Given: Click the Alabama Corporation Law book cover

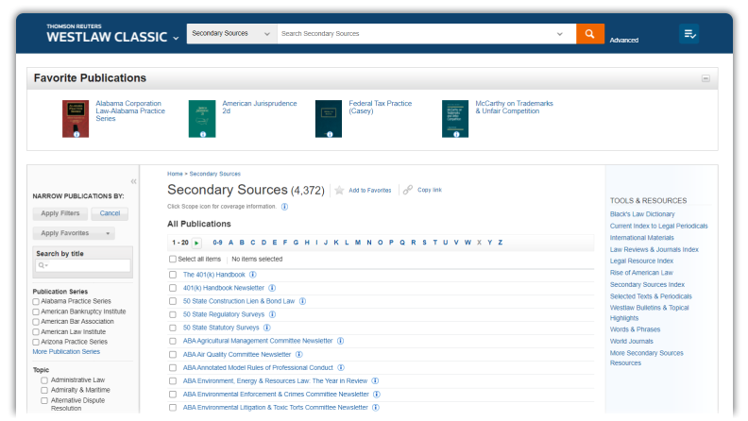Looking at the screenshot, I should [76, 119].
